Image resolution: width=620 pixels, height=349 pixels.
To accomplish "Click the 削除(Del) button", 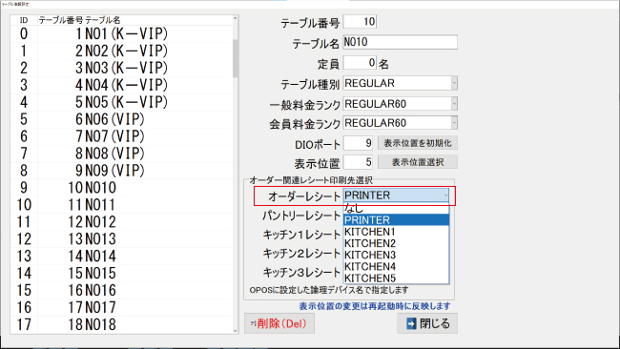I will click(x=279, y=323).
